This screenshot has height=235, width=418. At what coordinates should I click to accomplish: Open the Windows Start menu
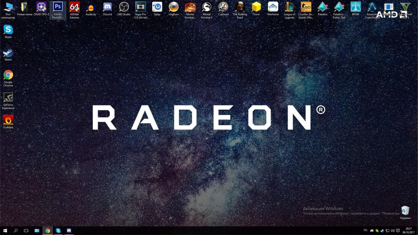(5, 230)
